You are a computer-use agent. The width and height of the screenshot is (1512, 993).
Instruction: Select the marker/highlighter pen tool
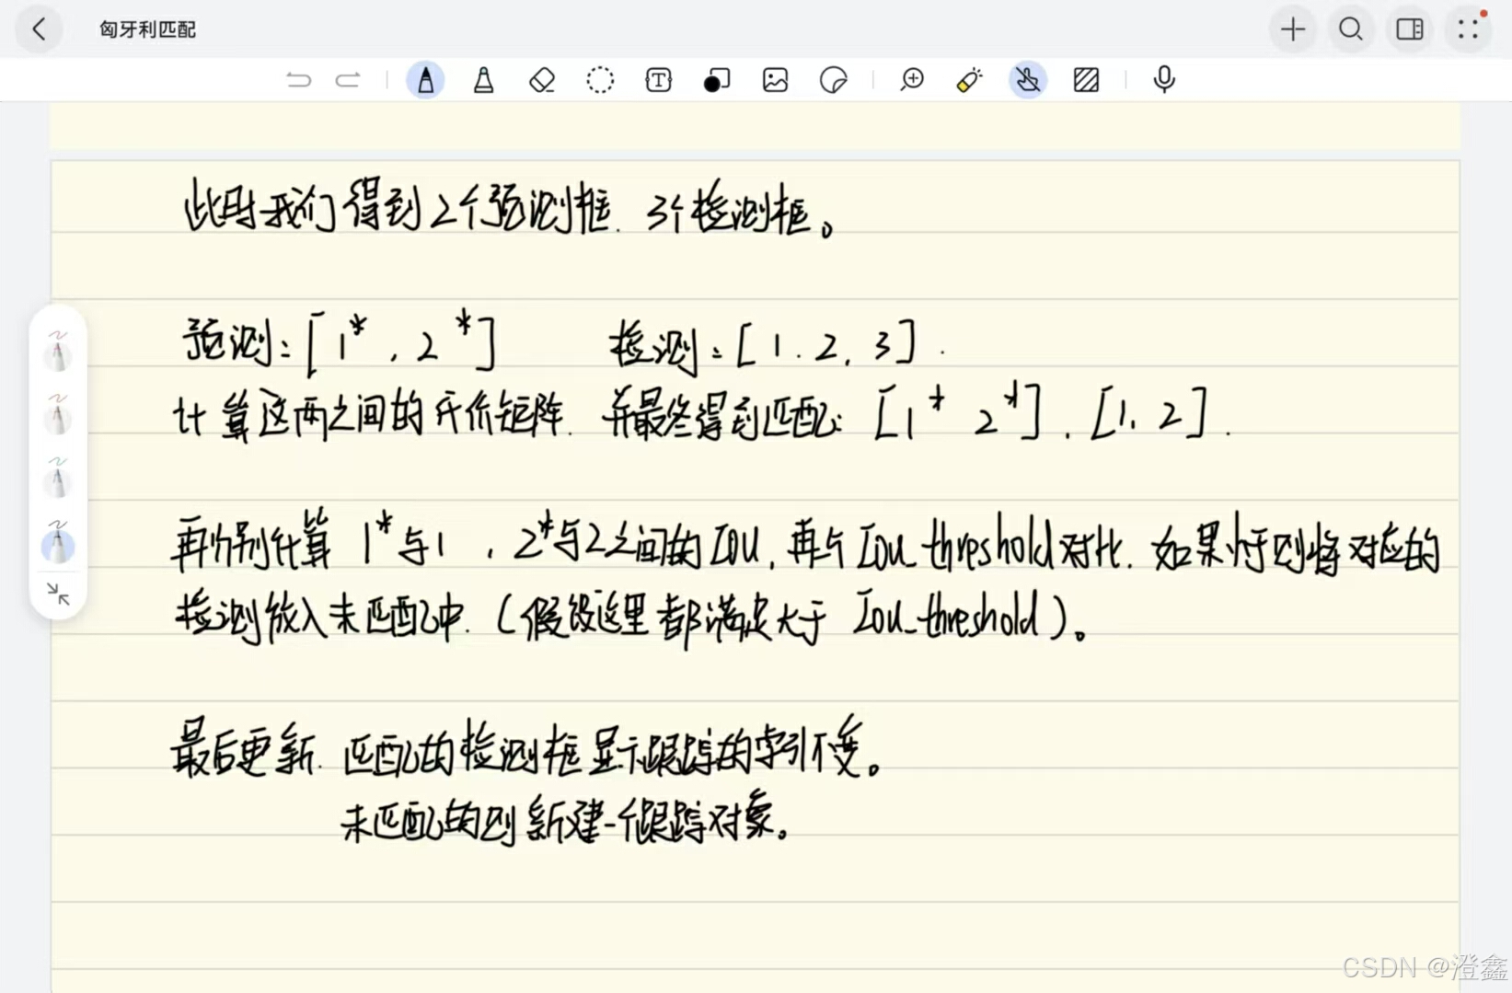pos(483,80)
